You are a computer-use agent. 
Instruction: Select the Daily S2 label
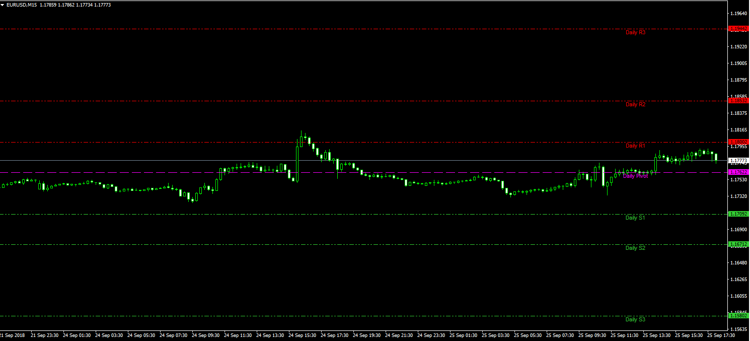pos(635,248)
